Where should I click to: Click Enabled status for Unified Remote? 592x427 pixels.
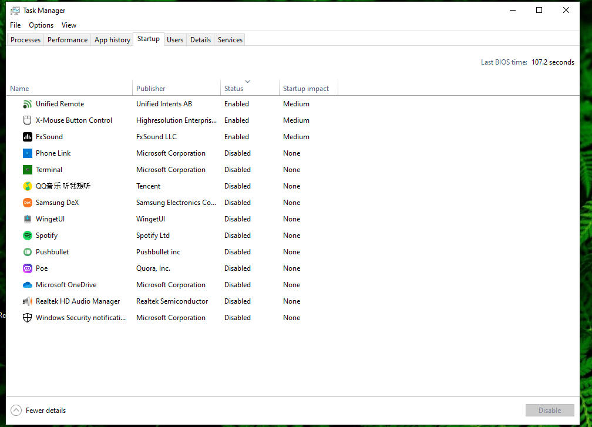click(237, 104)
